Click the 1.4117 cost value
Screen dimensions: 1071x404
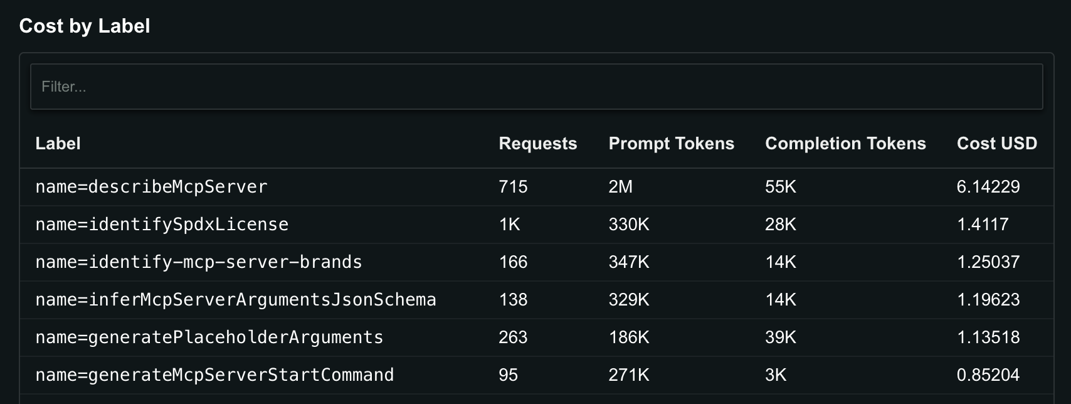pyautogui.click(x=982, y=225)
